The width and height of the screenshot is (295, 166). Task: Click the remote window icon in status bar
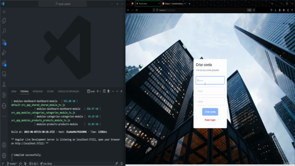(x=3, y=164)
